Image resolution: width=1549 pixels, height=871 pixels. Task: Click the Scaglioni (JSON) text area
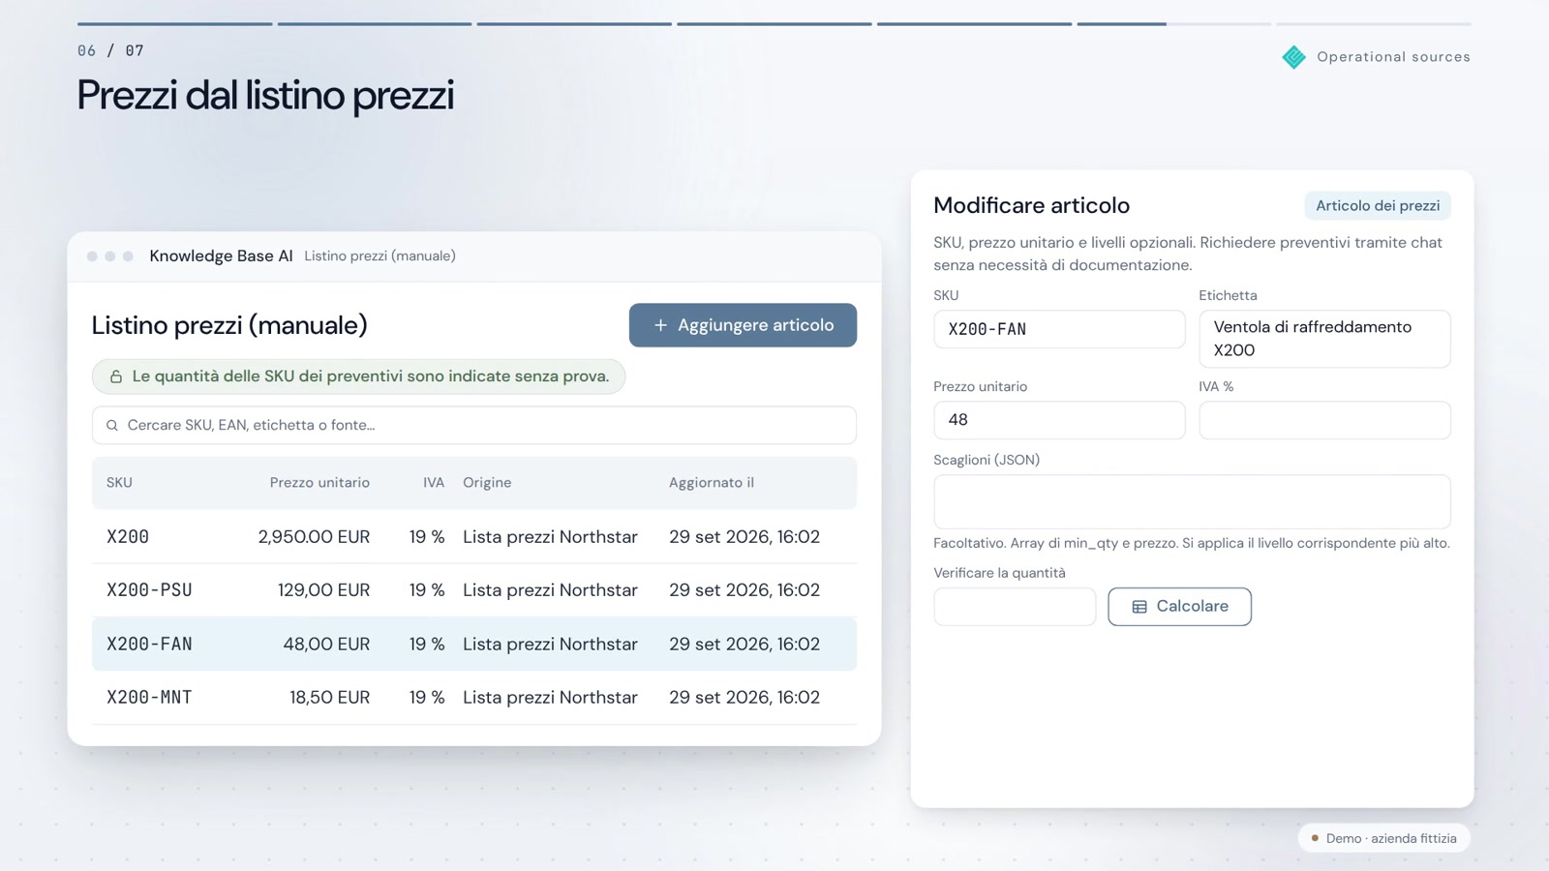tap(1192, 501)
